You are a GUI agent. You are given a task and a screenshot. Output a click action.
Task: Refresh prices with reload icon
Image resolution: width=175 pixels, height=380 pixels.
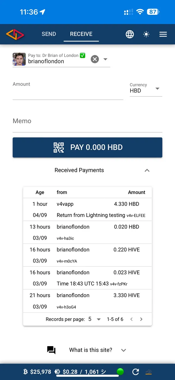click(136, 372)
